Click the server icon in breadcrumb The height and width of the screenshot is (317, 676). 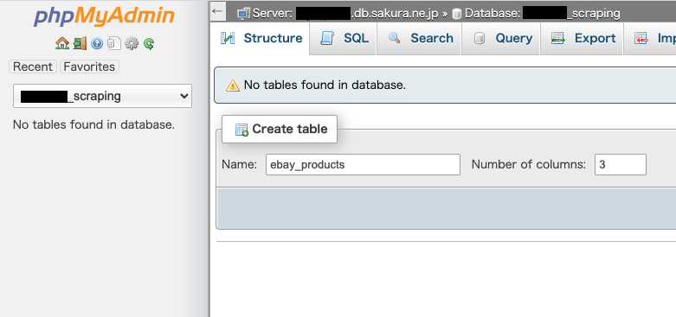243,14
